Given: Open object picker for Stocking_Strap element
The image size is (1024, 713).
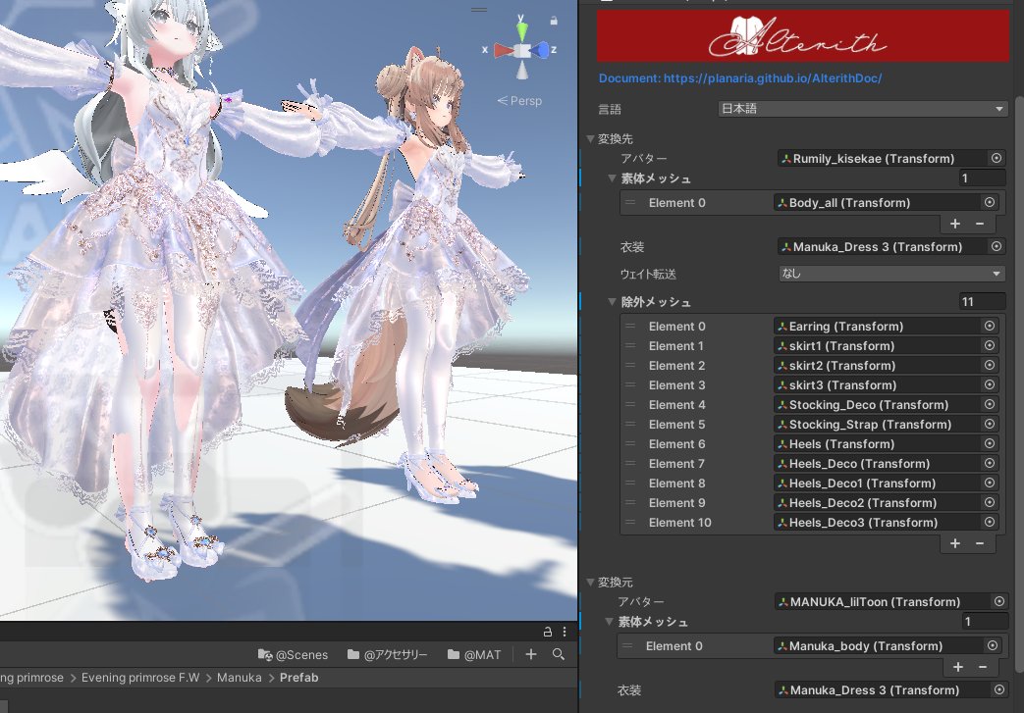Looking at the screenshot, I should click(990, 424).
